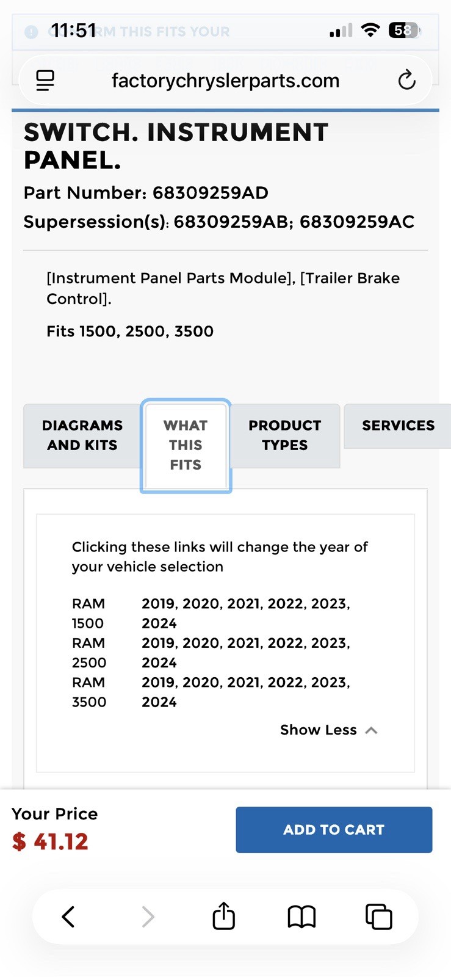Image resolution: width=451 pixels, height=977 pixels.
Task: Collapse list with Show Less chevron
Action: click(371, 730)
